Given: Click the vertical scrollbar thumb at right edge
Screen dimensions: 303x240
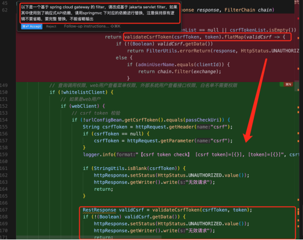Looking at the screenshot, I should [x=296, y=86].
